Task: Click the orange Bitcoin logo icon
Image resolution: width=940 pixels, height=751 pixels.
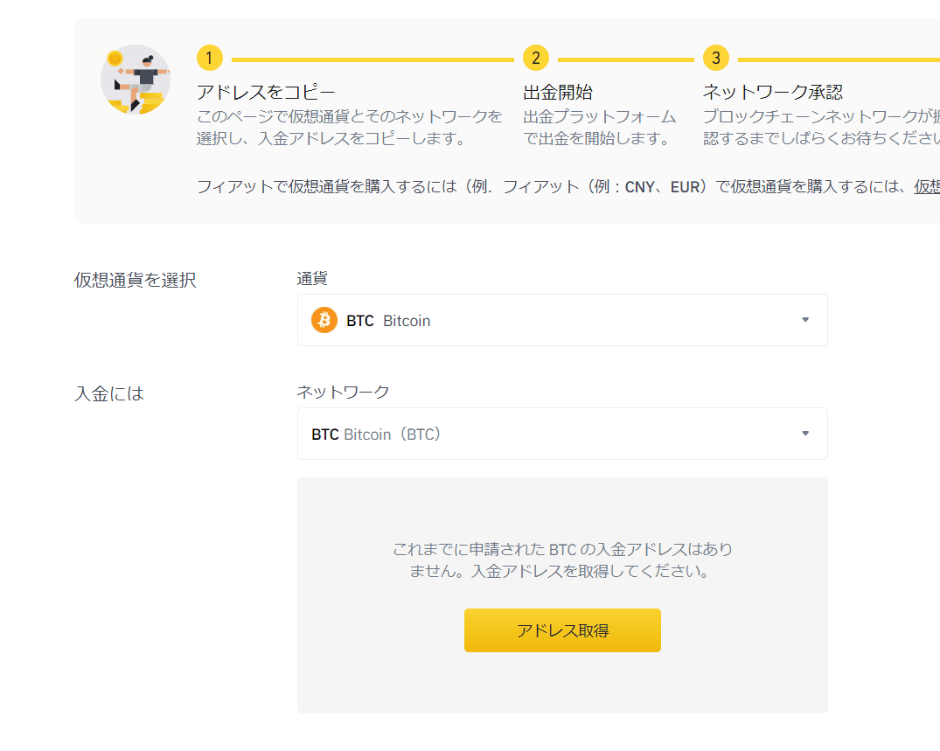Action: (x=324, y=320)
